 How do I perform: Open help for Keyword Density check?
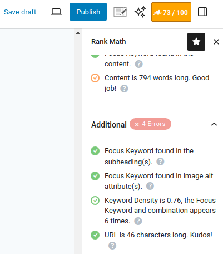click(x=138, y=221)
